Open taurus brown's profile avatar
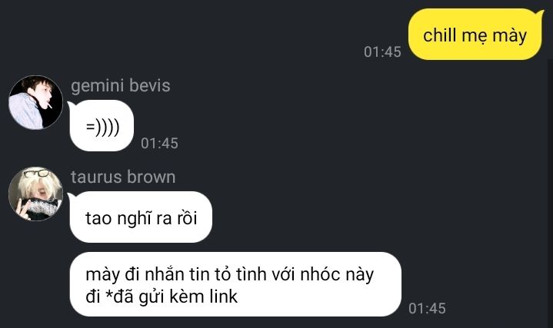The image size is (553, 328). click(35, 194)
